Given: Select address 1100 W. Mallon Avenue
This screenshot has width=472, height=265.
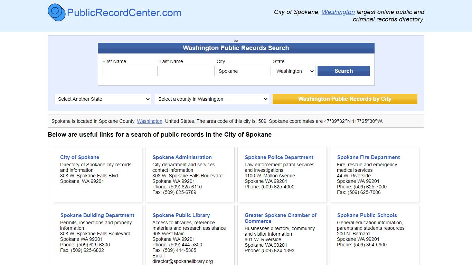Looking at the screenshot, I should click(270, 176).
